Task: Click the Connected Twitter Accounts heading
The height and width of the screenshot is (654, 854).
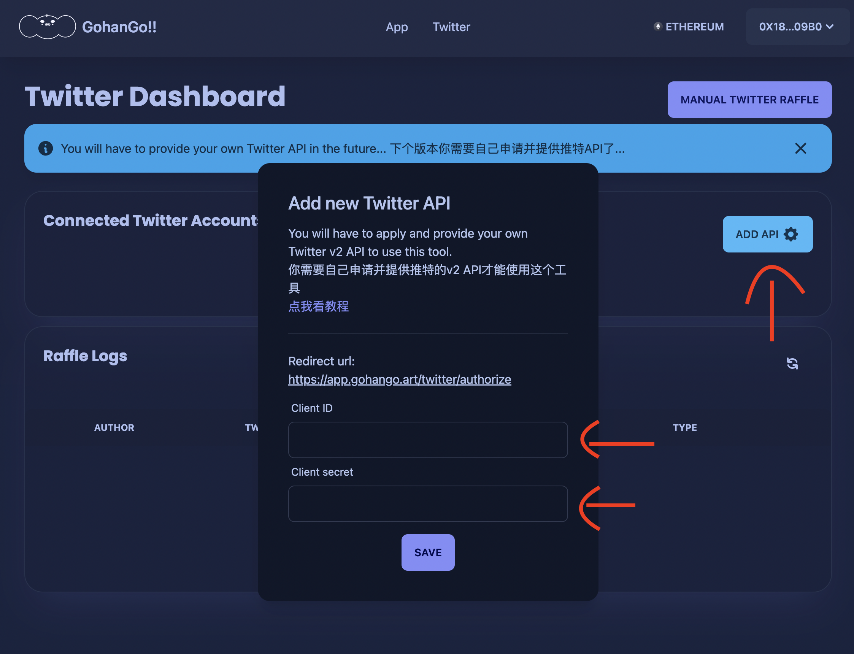Action: point(151,220)
